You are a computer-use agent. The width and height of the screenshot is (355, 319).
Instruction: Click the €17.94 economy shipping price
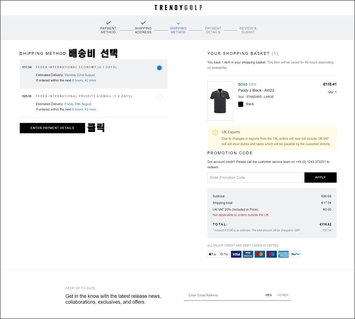coord(27,67)
